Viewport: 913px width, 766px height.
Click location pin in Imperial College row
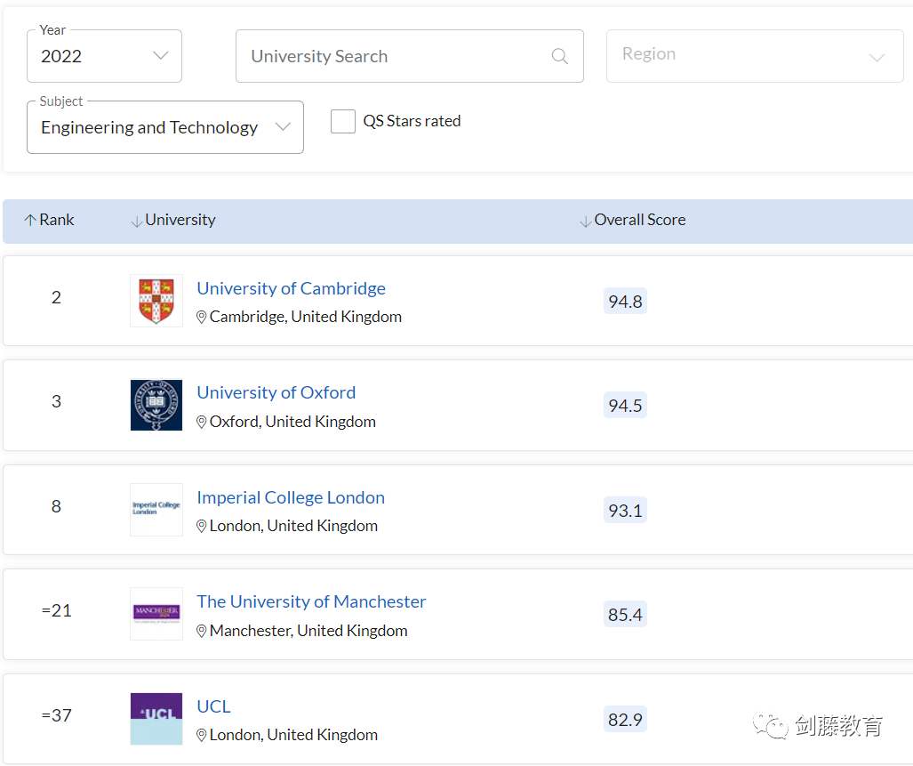tap(202, 526)
